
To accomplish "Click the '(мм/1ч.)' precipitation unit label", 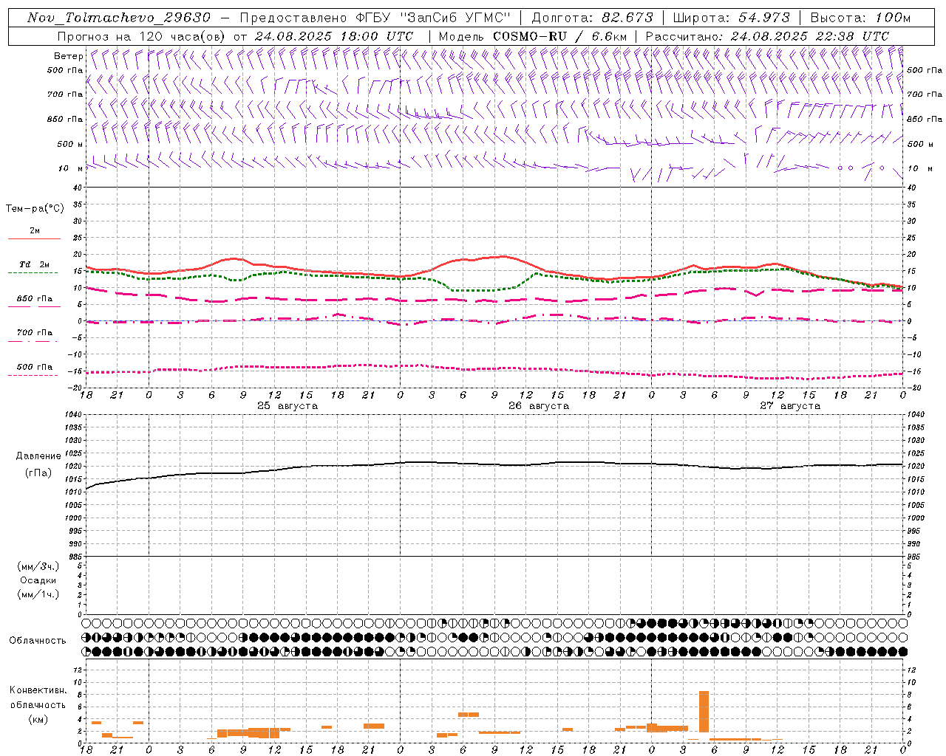I will click(38, 594).
